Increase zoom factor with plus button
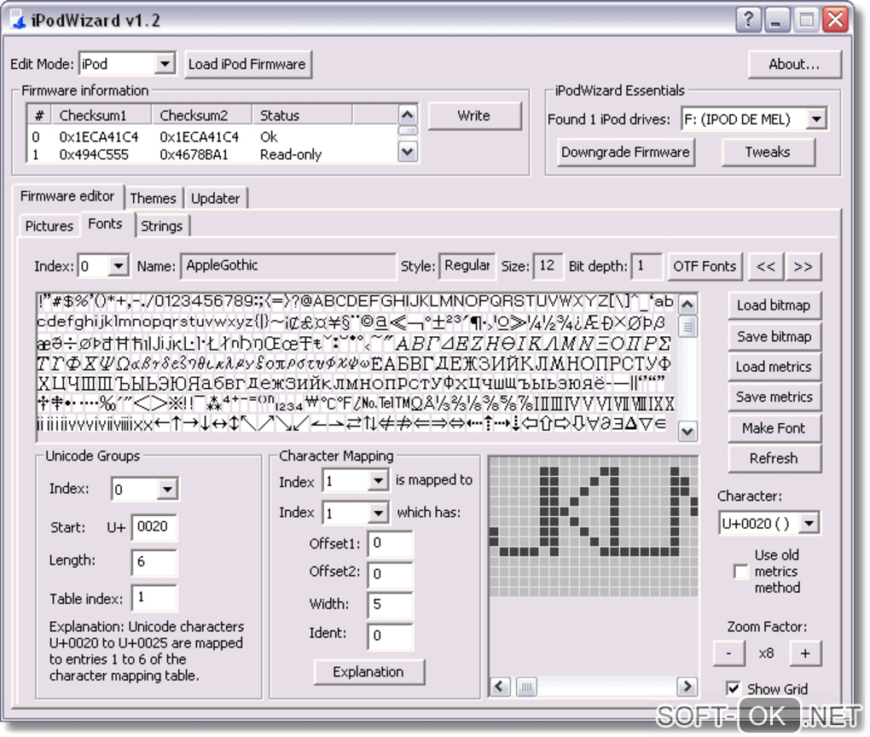Viewport: 870px width, 737px height. pyautogui.click(x=805, y=653)
